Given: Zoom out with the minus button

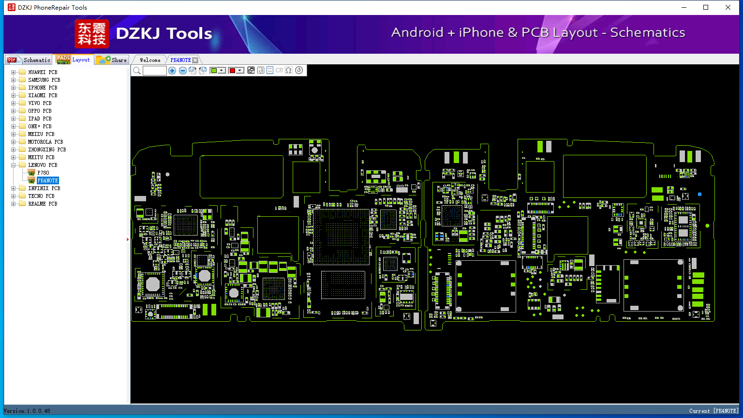Looking at the screenshot, I should pos(183,71).
